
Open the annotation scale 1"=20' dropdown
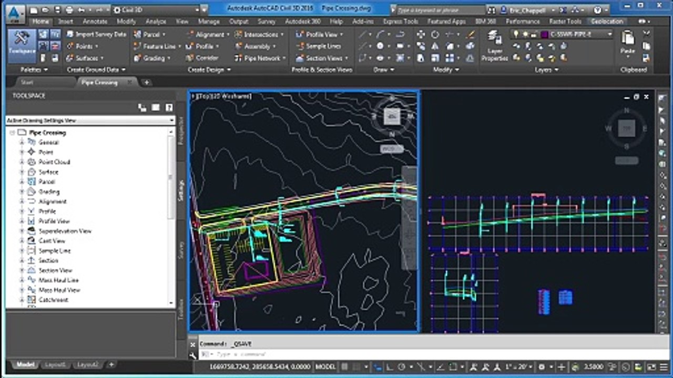[518, 366]
